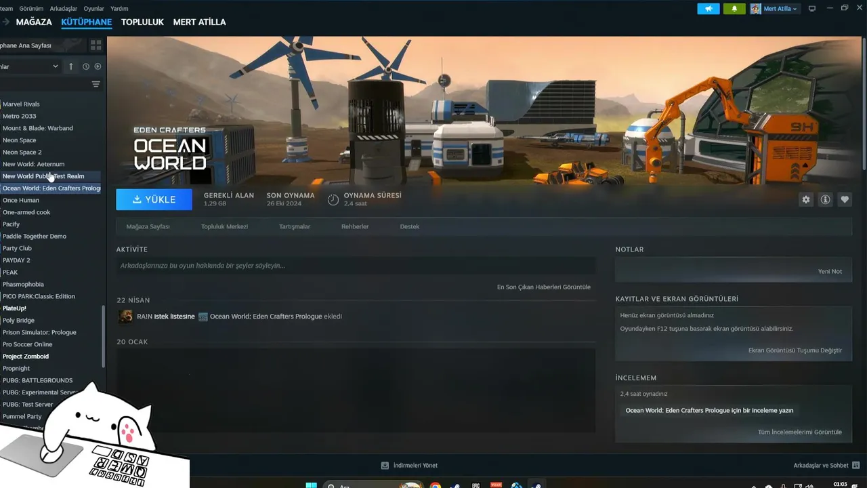Go to Kütüphane Ana Sayfası
This screenshot has width=867, height=488.
click(26, 45)
